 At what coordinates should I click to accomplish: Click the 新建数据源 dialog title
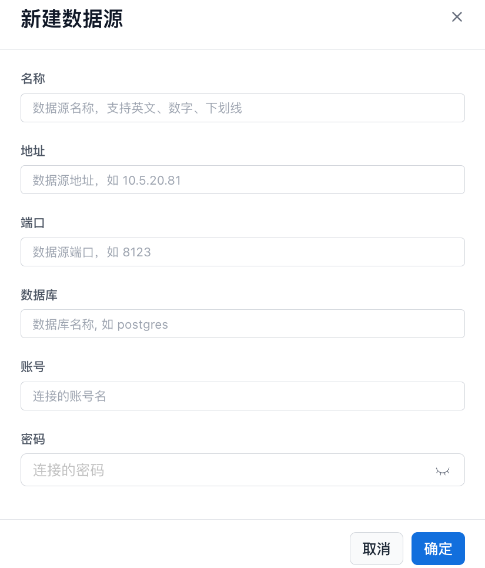(72, 19)
